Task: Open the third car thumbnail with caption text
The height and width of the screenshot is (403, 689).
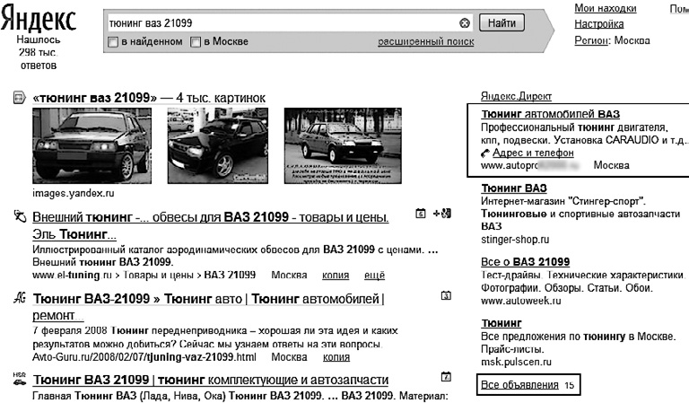Action: pyautogui.click(x=343, y=145)
